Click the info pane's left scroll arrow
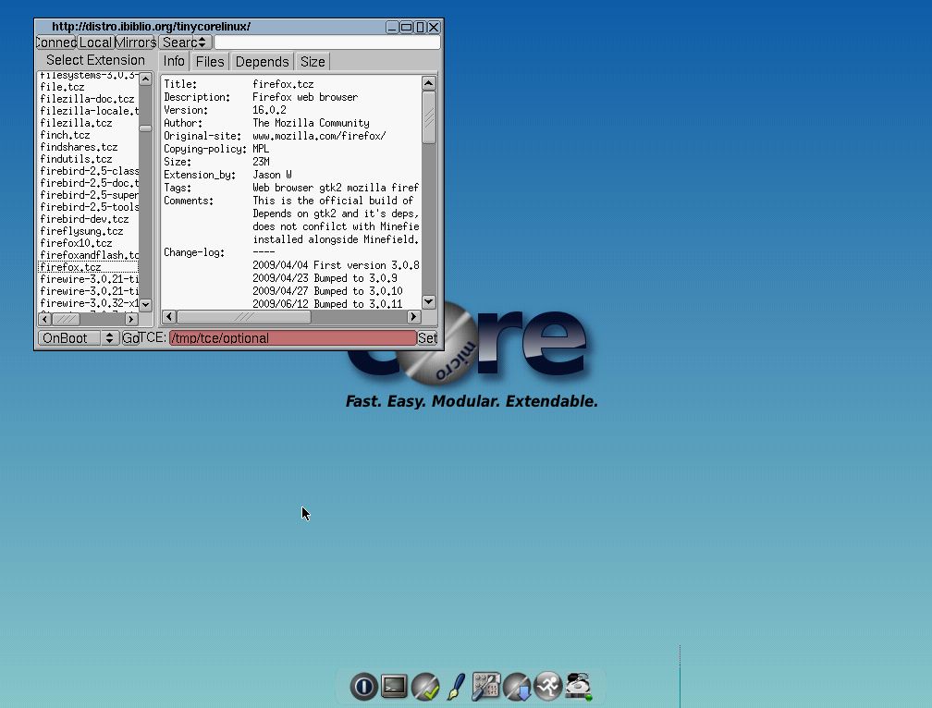This screenshot has width=932, height=708. pos(169,317)
